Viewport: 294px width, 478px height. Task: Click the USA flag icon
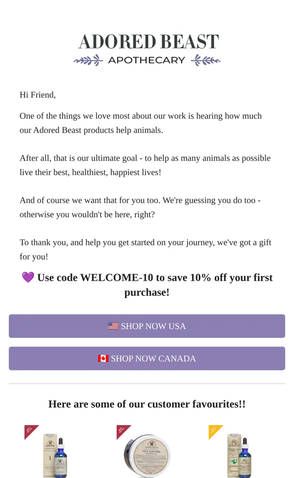(x=113, y=326)
